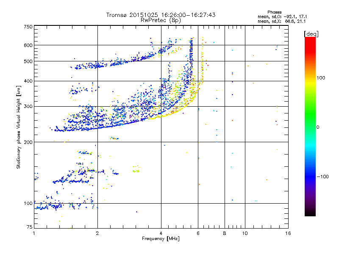
Task: Click the small echo cluster just above the 200 km line
Action: [114, 138]
